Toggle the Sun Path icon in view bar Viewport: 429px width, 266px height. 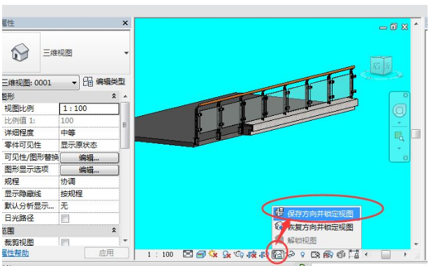(x=213, y=254)
